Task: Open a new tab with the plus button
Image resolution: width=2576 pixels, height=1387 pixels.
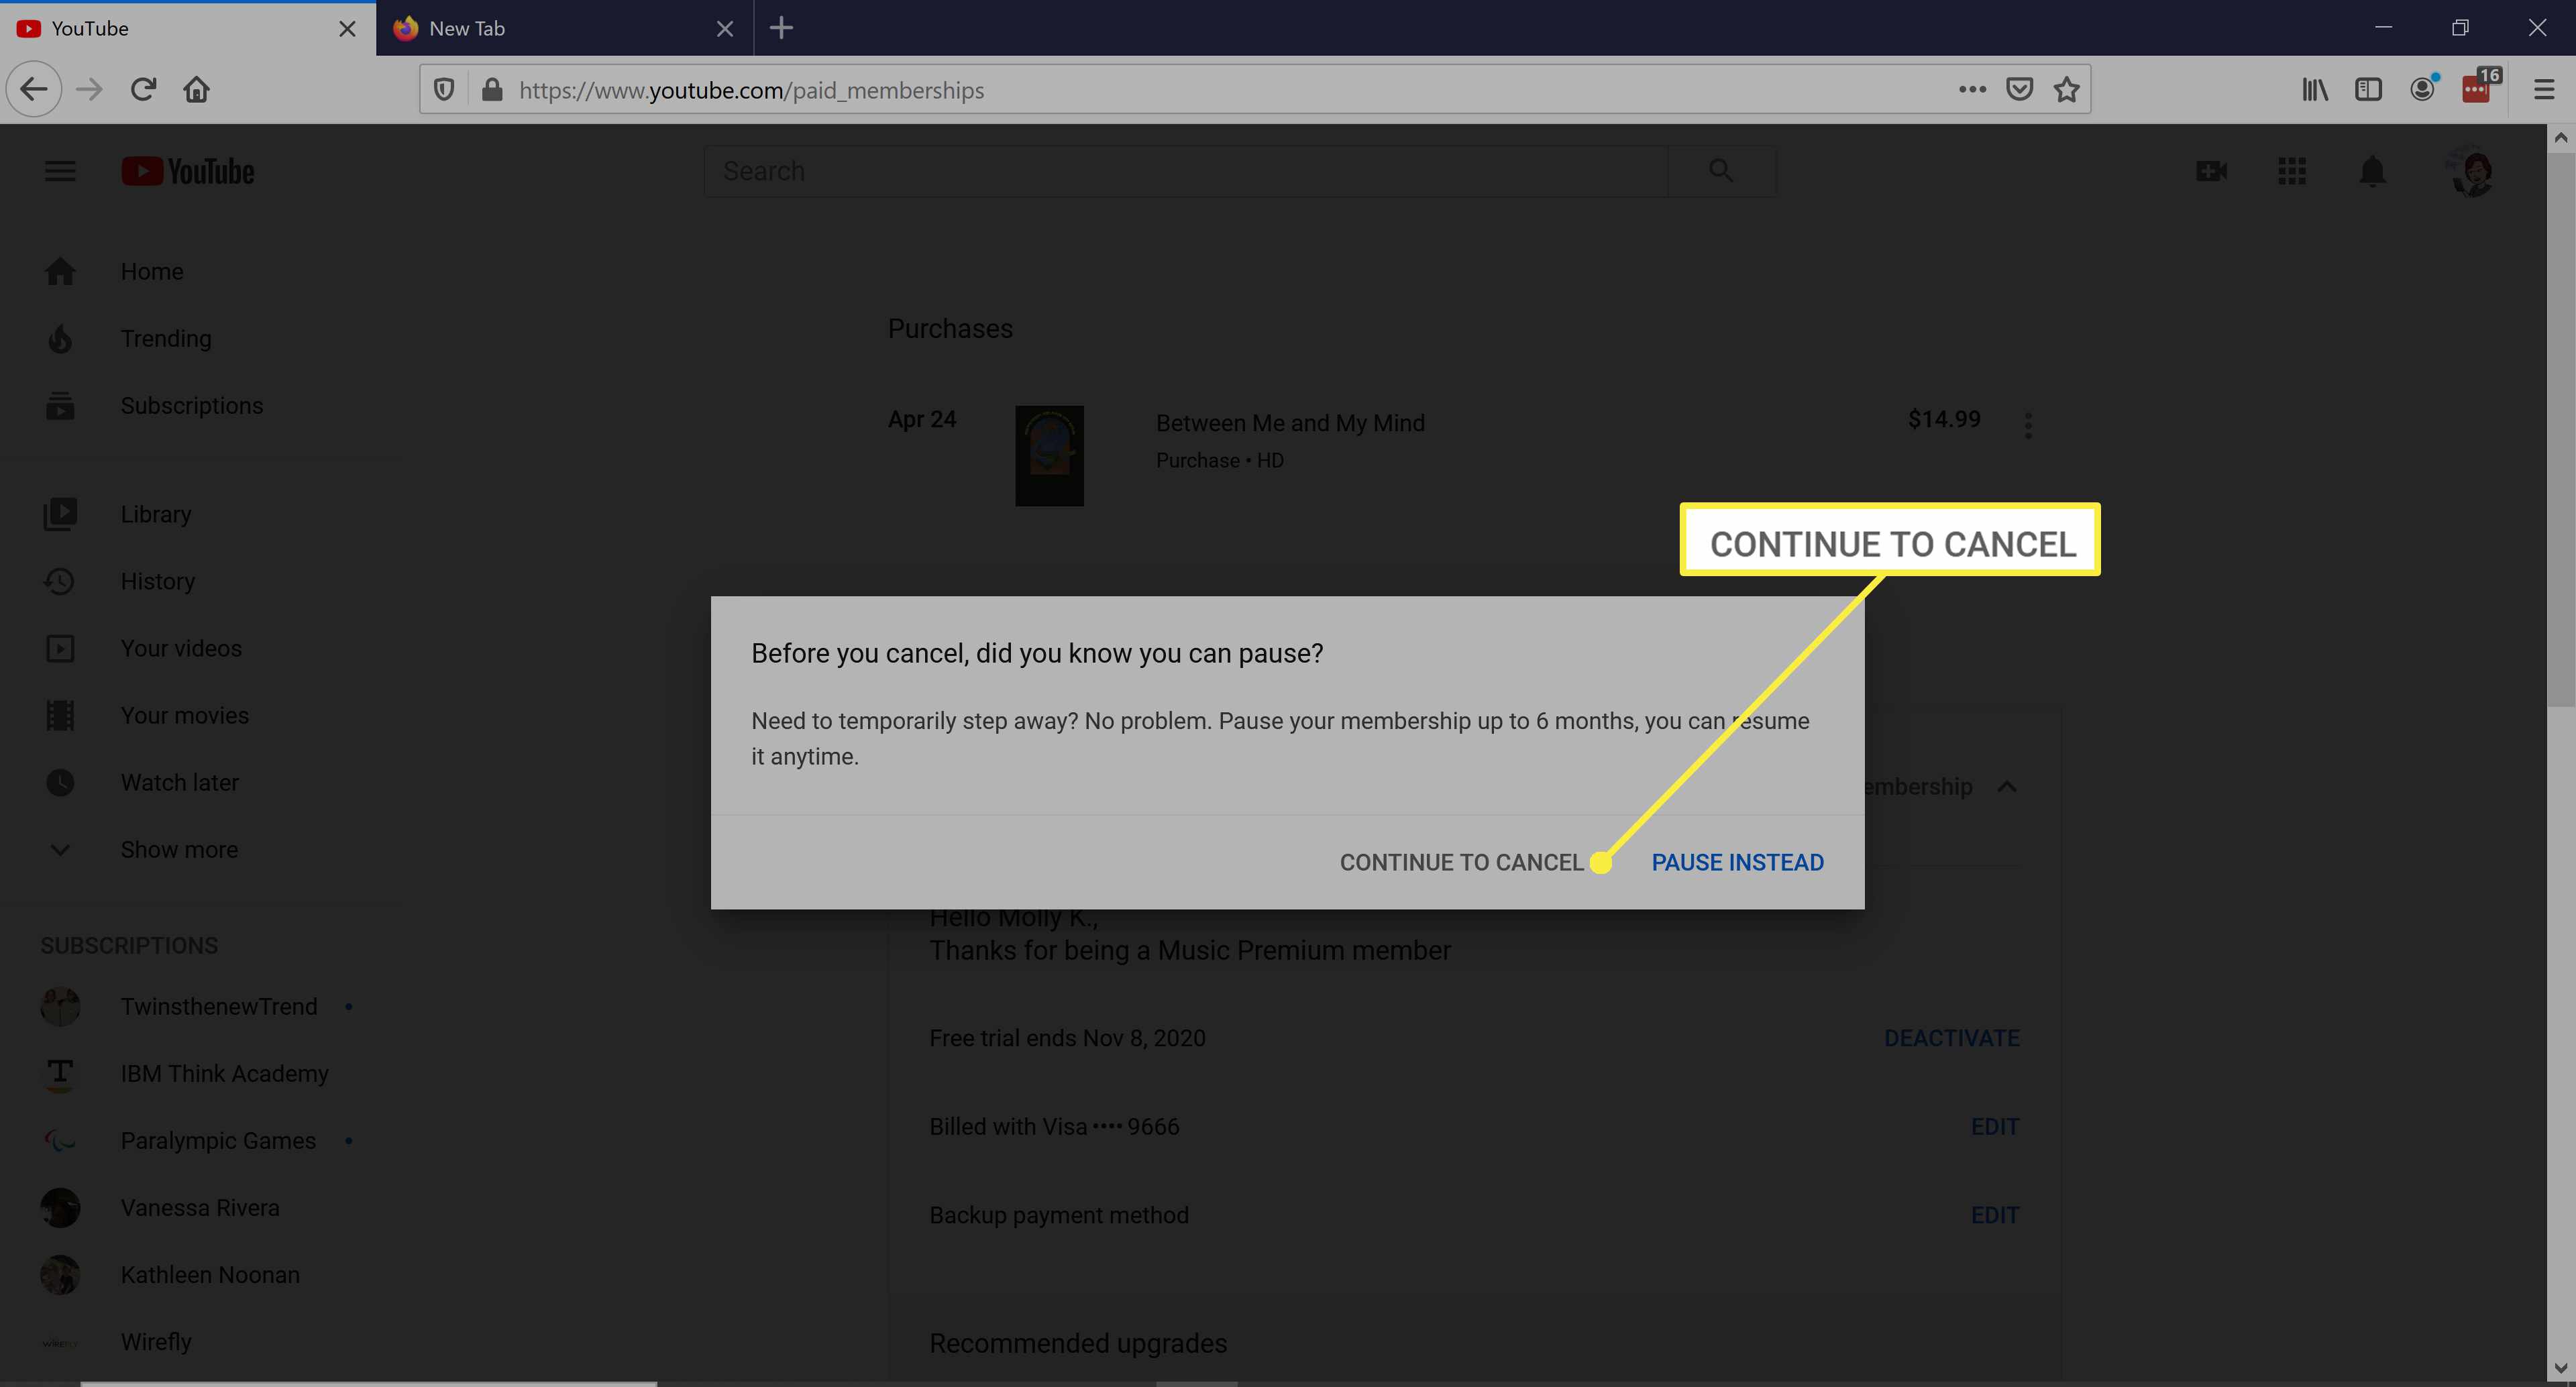Action: click(x=781, y=28)
